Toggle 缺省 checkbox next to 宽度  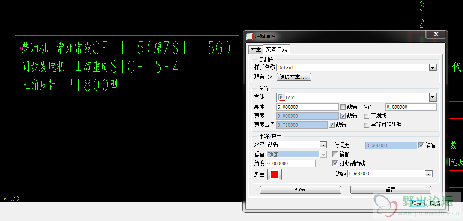pyautogui.click(x=343, y=116)
